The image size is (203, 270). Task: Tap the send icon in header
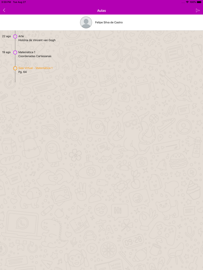[x=198, y=11]
